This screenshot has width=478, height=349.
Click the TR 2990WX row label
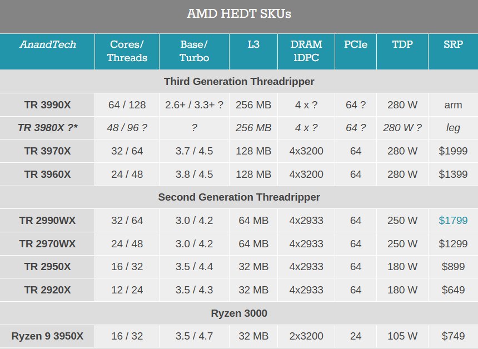point(47,221)
